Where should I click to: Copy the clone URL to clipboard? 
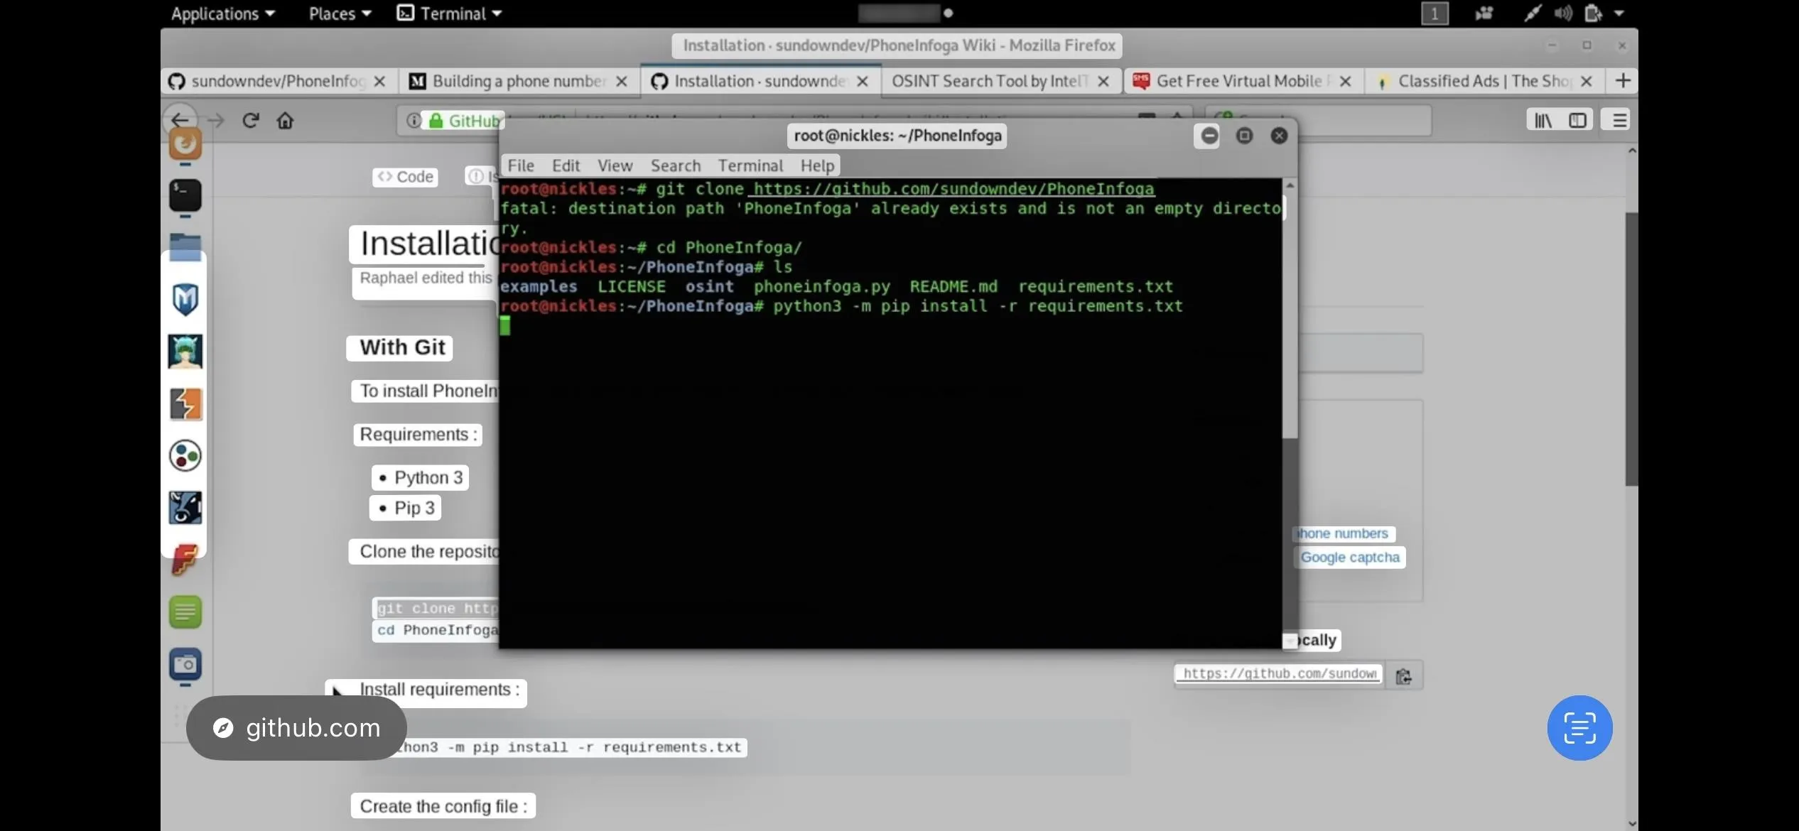[1403, 676]
